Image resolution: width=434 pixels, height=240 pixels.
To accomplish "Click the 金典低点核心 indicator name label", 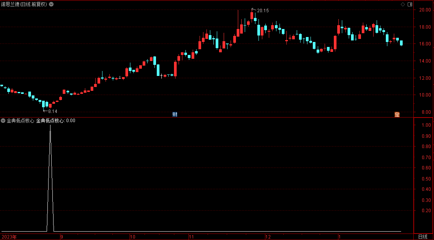I will pyautogui.click(x=20, y=121).
